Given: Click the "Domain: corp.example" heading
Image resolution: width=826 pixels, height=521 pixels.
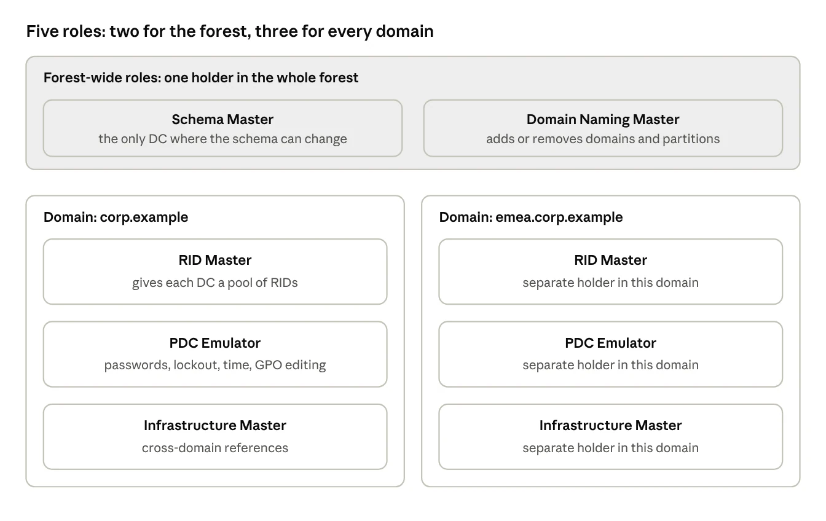Looking at the screenshot, I should click(x=116, y=217).
